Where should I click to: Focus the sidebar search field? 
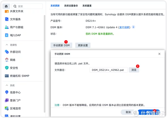pos(27,6)
